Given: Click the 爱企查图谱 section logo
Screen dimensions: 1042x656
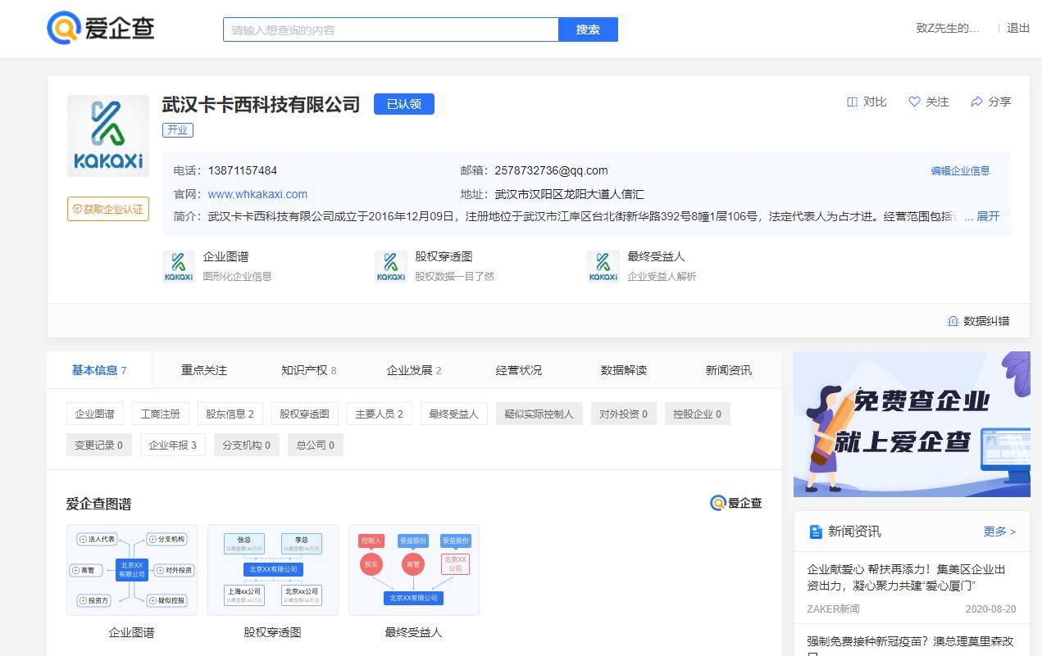Looking at the screenshot, I should 736,503.
